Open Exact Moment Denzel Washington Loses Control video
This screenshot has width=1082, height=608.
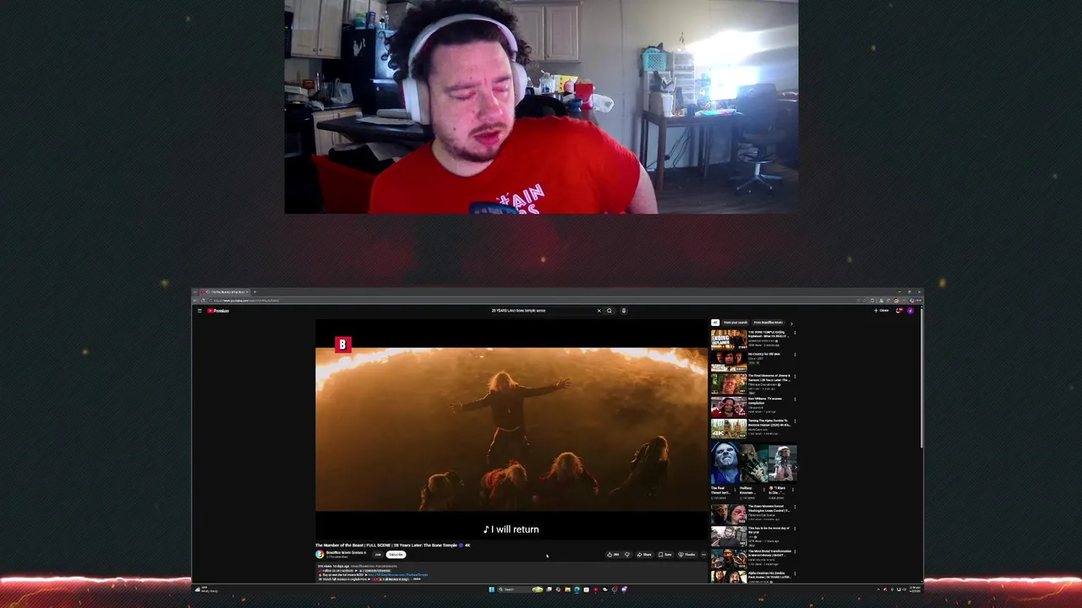coord(728,514)
